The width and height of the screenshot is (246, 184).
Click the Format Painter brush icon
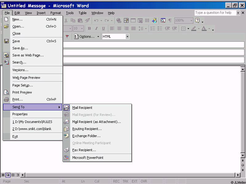[87, 21]
